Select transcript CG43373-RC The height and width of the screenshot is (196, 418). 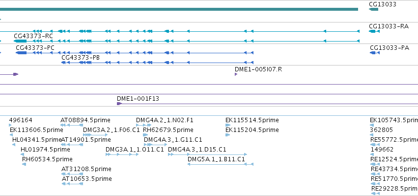click(x=33, y=36)
